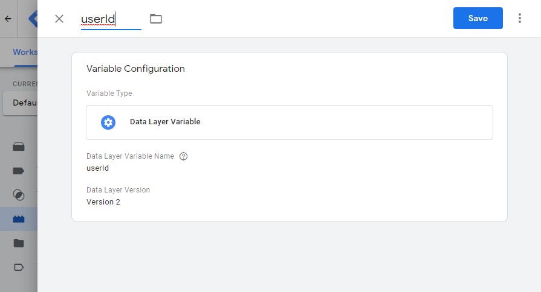This screenshot has height=292, width=541.
Task: Select the Variables icon in the sidebar
Action: pos(19,219)
